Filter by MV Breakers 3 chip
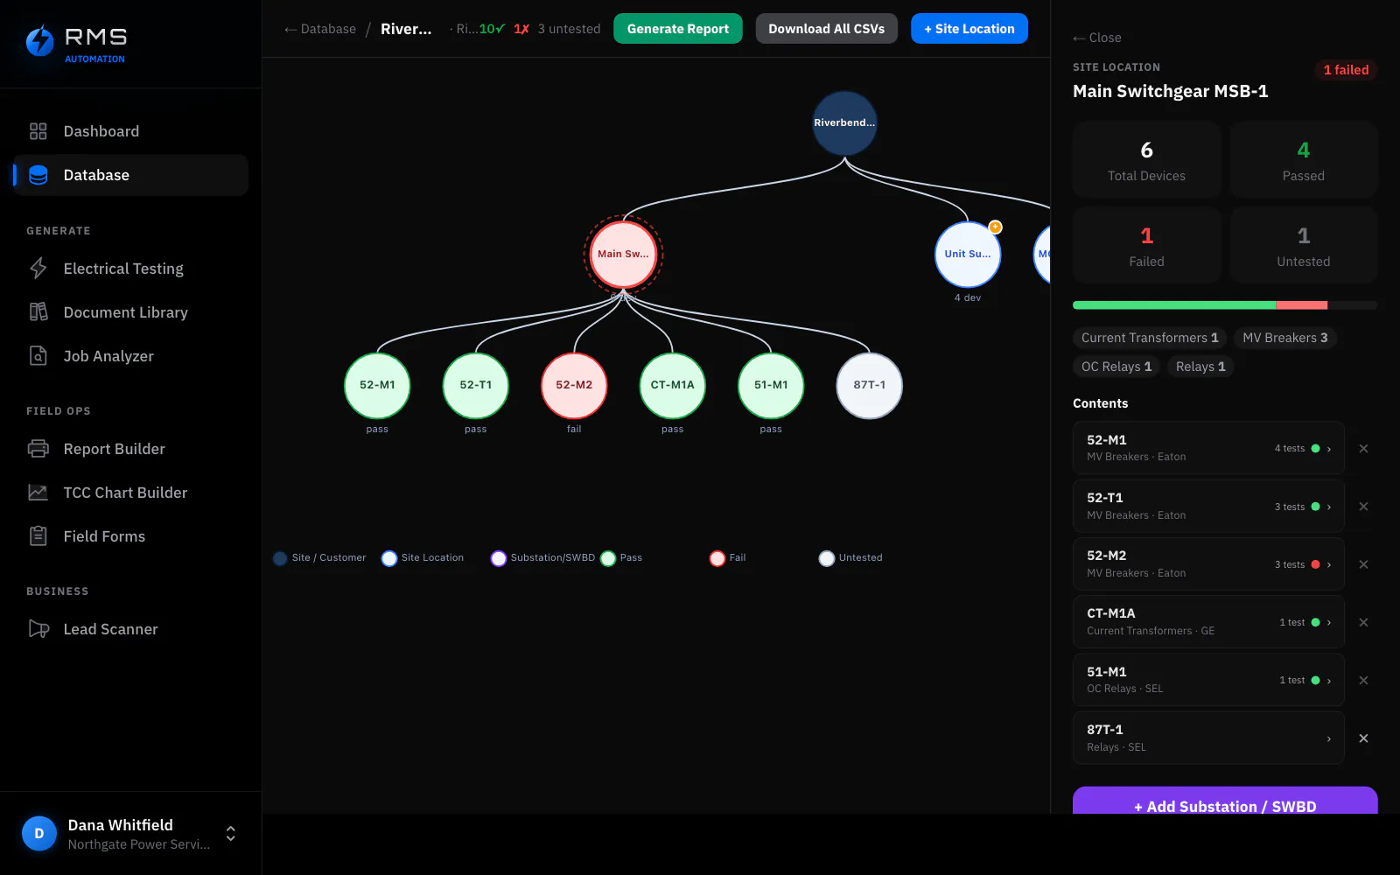This screenshot has width=1400, height=875. 1285,338
